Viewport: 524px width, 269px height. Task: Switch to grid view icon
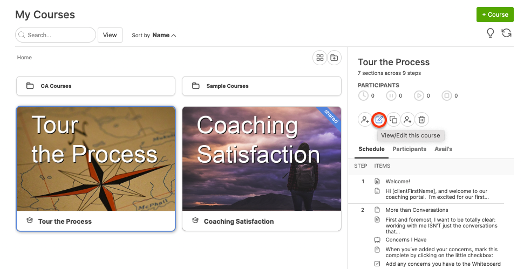[320, 58]
